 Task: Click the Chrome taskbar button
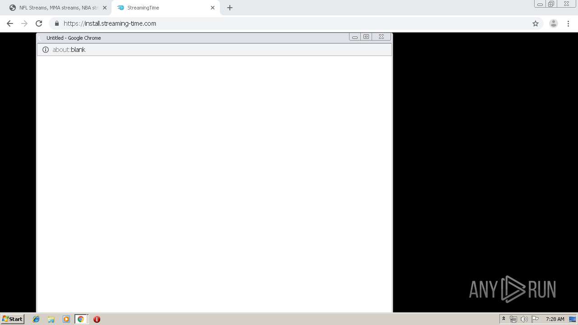81,319
